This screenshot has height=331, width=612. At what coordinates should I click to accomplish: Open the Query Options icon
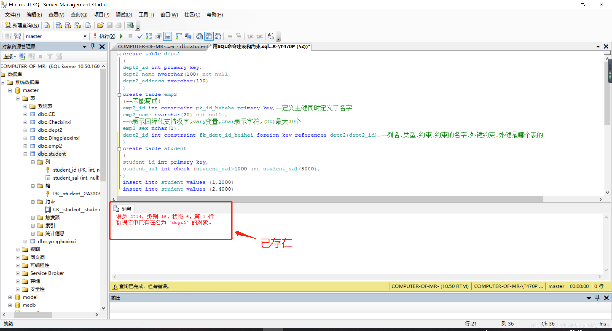point(158,36)
